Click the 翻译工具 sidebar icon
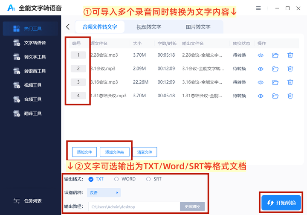The width and height of the screenshot is (307, 215). point(17,113)
